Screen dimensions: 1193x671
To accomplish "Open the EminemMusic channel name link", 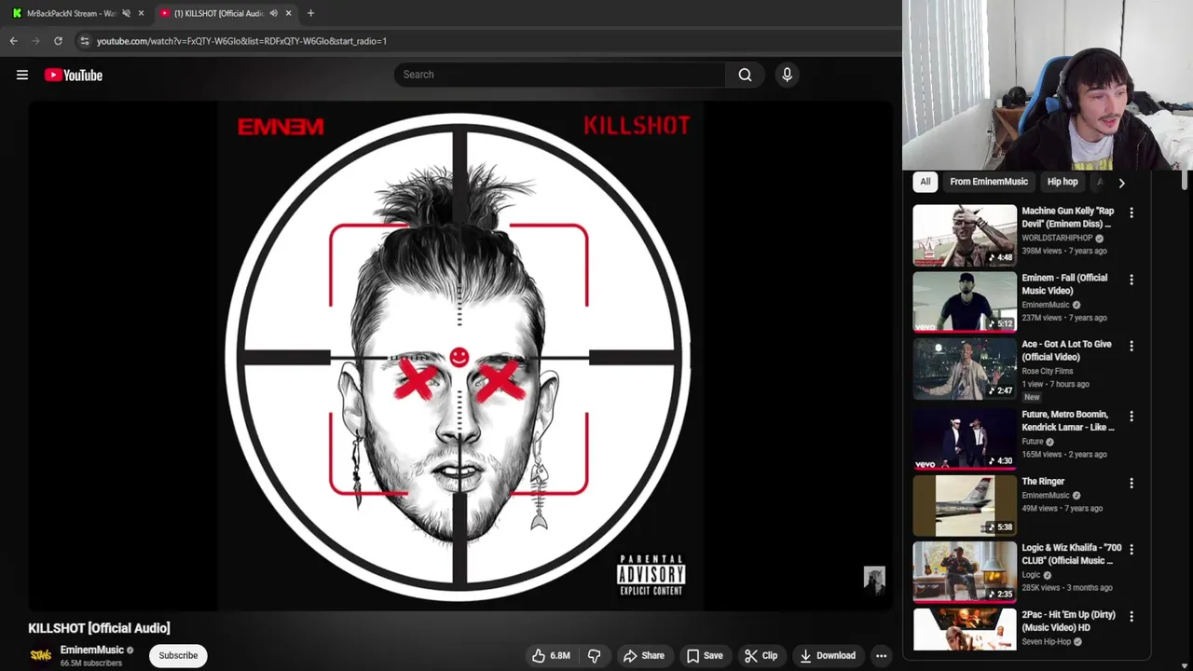I will (91, 650).
